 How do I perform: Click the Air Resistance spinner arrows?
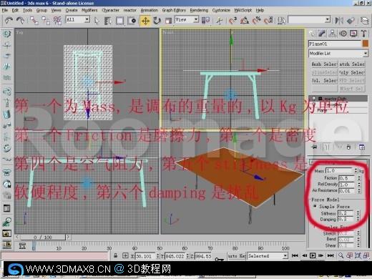click(x=359, y=191)
